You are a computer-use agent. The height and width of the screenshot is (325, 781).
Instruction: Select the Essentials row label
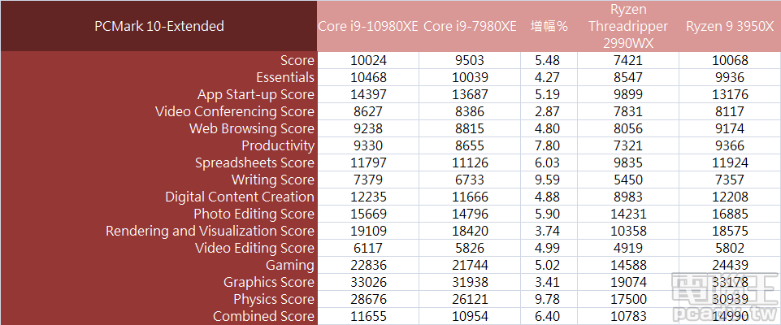(285, 78)
